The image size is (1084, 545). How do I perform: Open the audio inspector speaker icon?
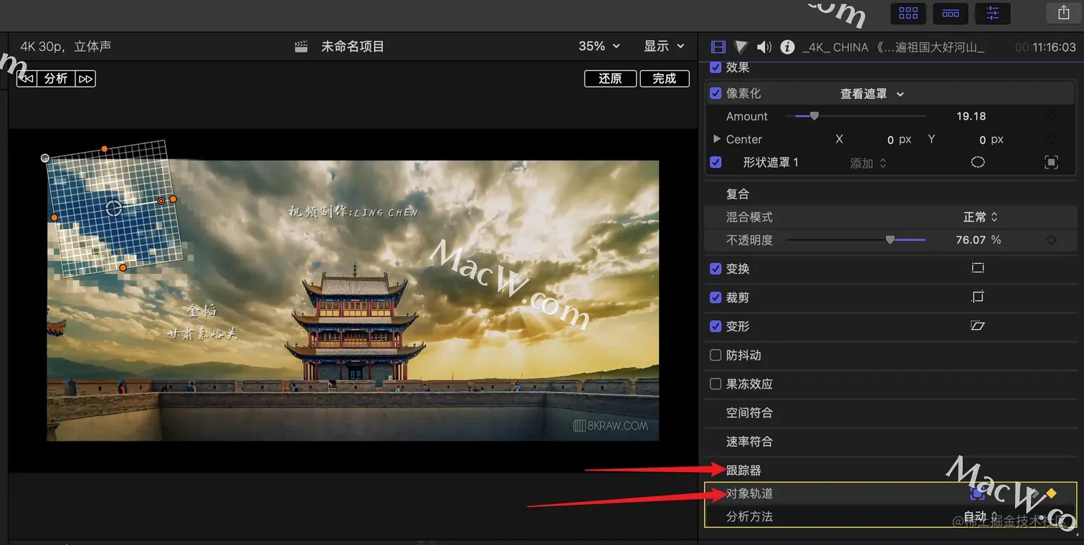tap(764, 47)
